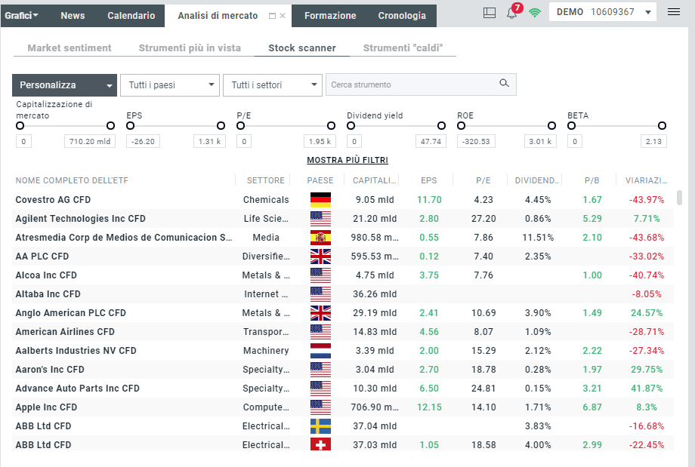Click the 706.90 m... capitalization cell
This screenshot has width=695, height=467.
pos(375,407)
